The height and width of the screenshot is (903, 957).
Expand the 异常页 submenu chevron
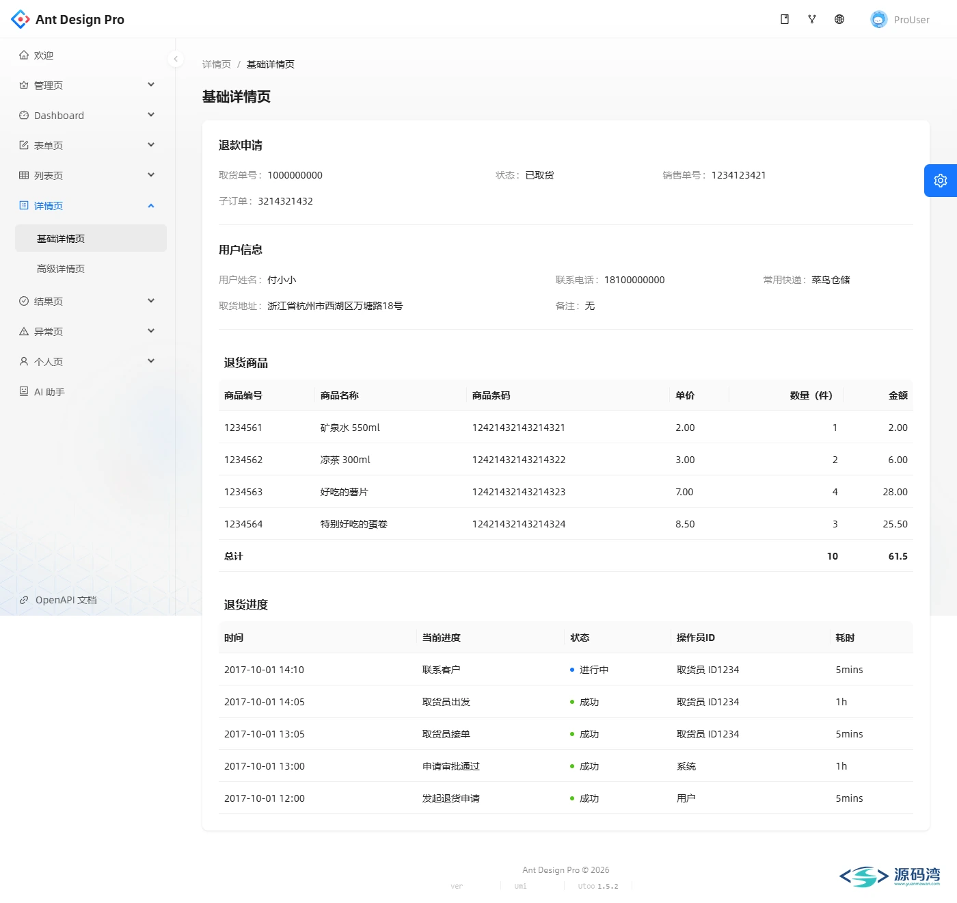tap(151, 331)
